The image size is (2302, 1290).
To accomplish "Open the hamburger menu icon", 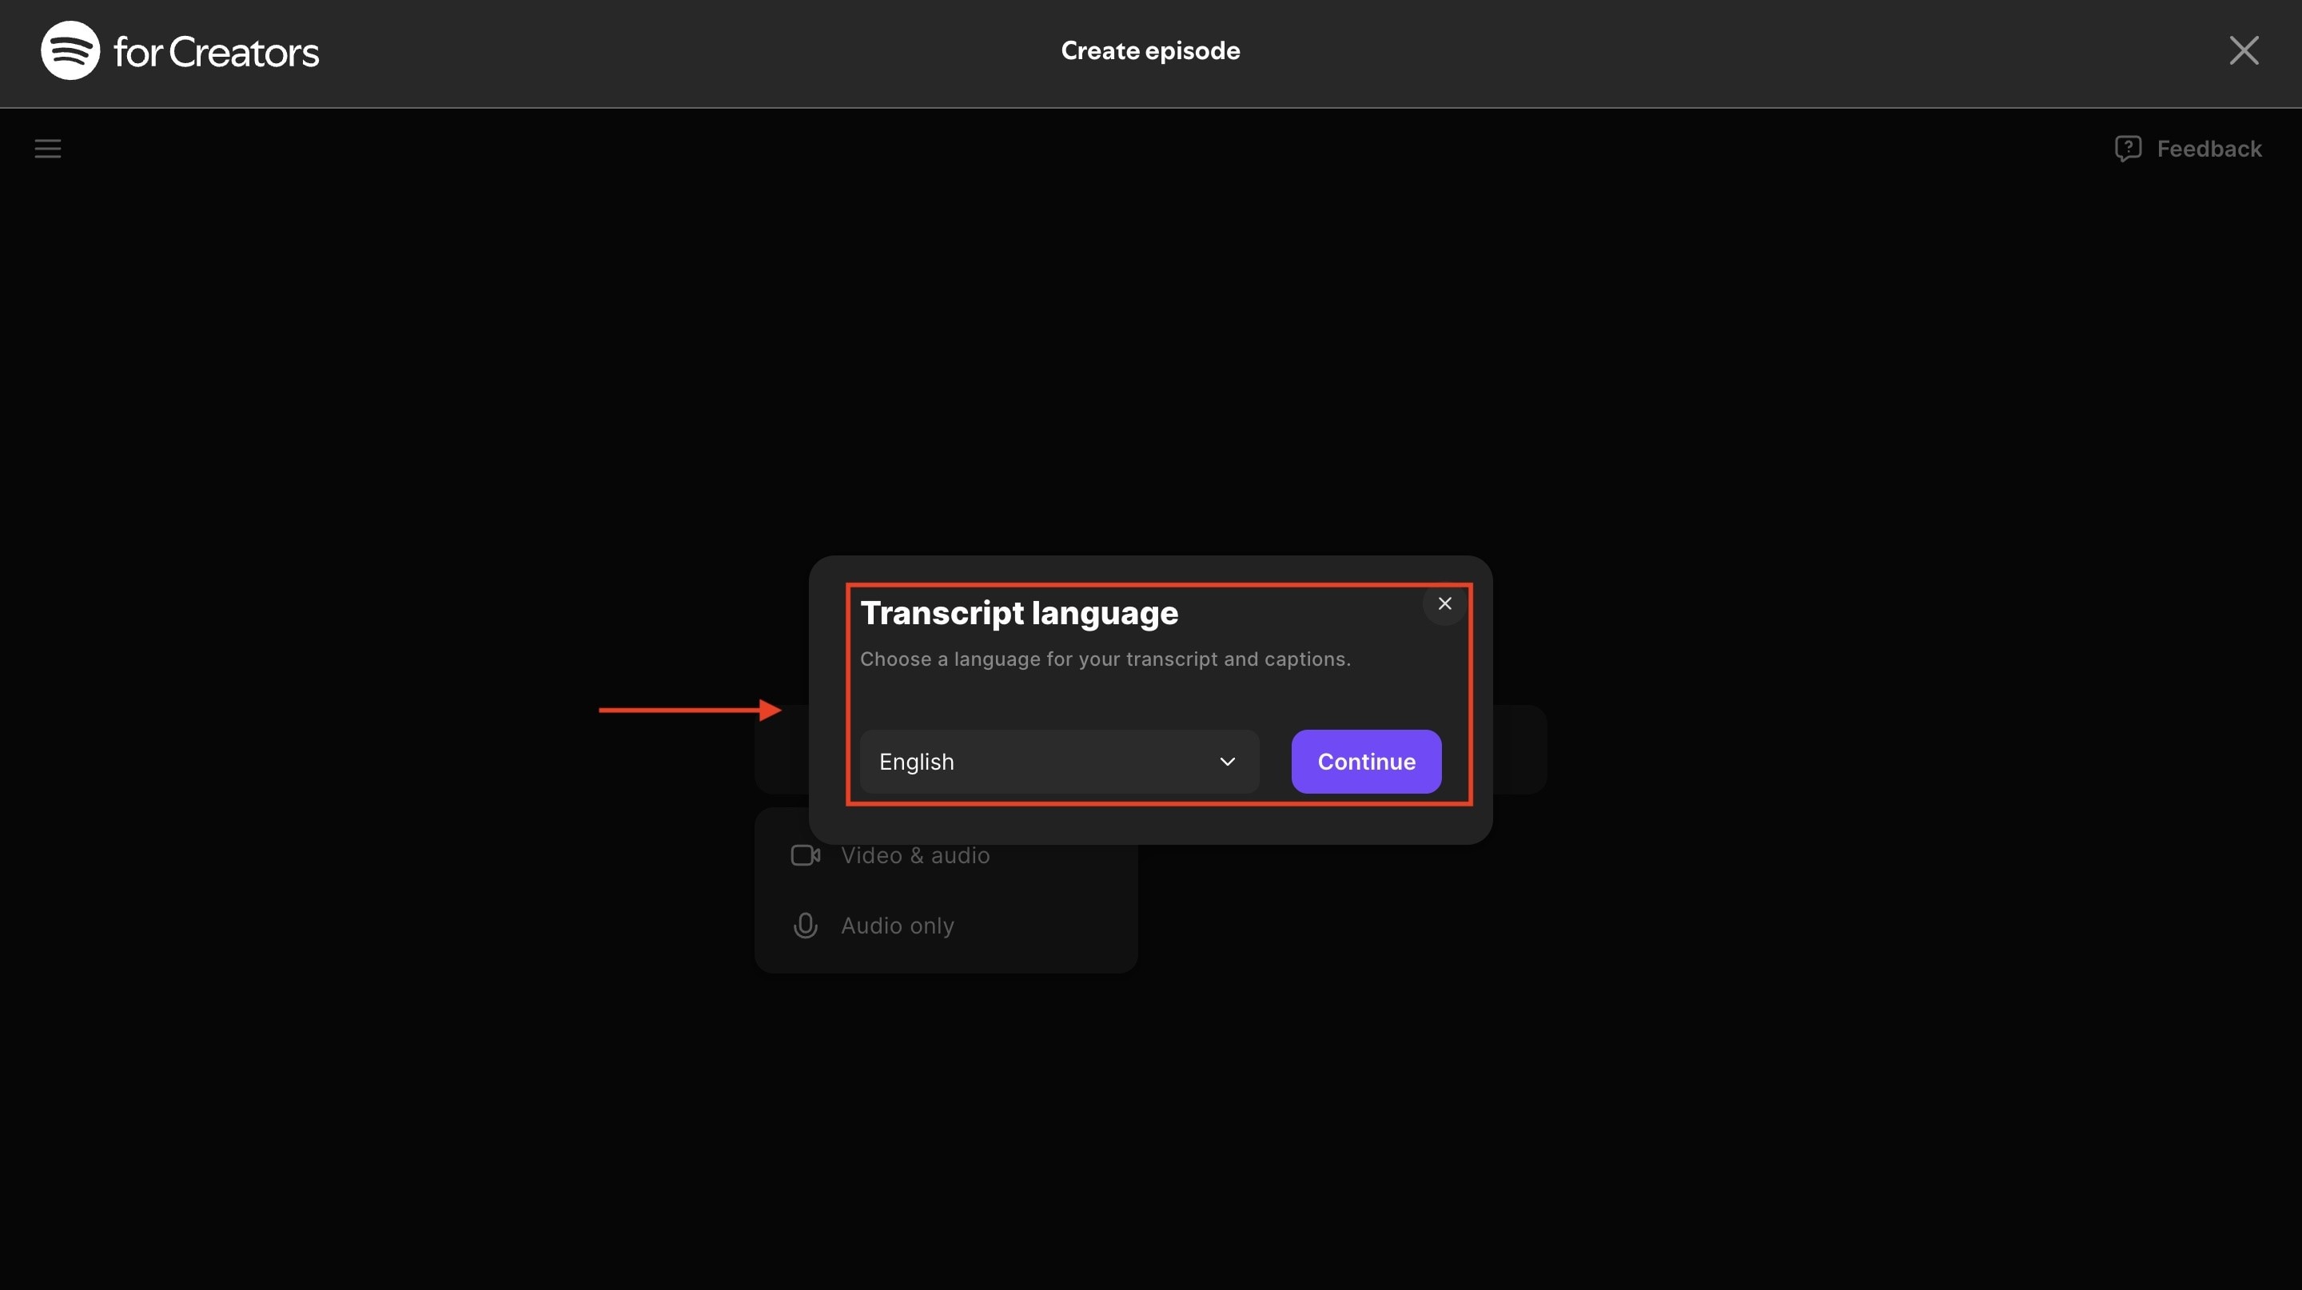I will 48,149.
